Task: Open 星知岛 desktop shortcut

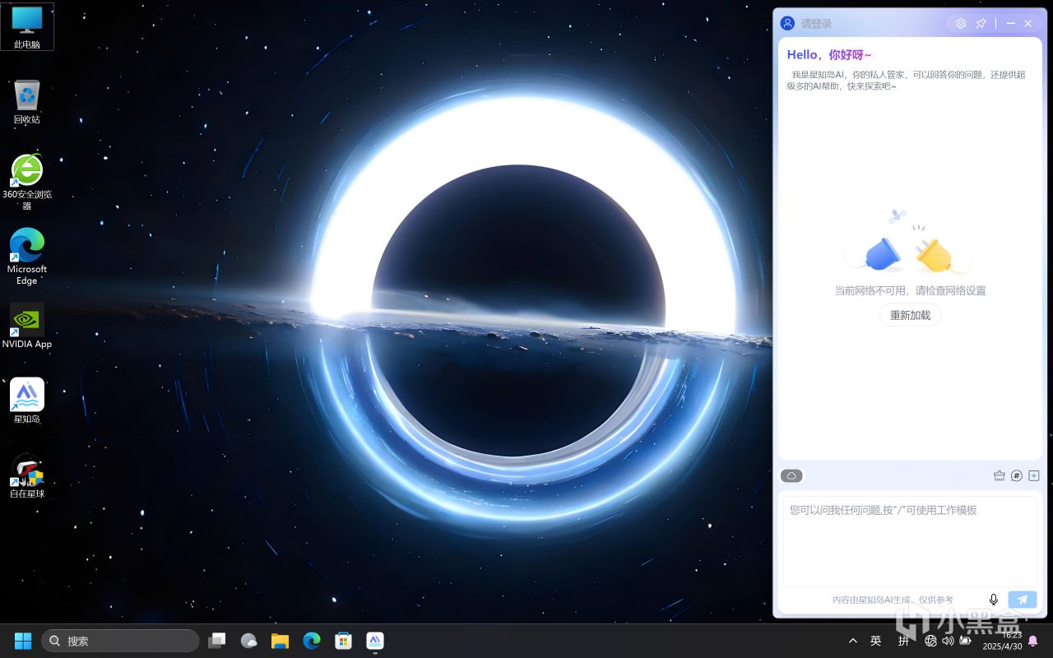Action: click(x=27, y=396)
